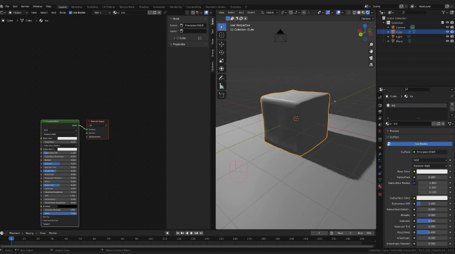The width and height of the screenshot is (455, 254).
Task: Select the Measure tool
Action: [222, 86]
